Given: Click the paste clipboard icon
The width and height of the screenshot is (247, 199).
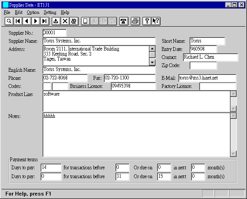Looking at the screenshot, I should [x=112, y=21].
